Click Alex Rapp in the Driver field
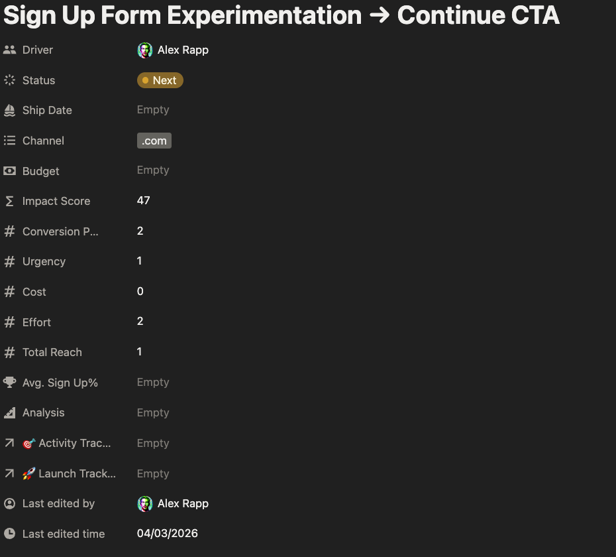 coord(182,50)
